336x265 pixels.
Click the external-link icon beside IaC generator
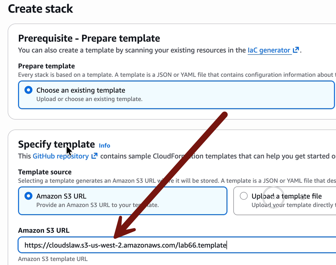pyautogui.click(x=296, y=50)
